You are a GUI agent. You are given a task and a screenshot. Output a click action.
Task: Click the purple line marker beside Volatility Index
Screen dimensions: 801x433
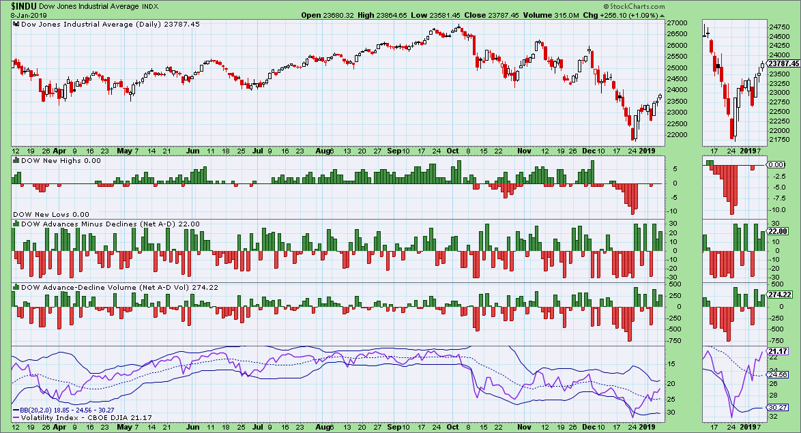[x=16, y=418]
